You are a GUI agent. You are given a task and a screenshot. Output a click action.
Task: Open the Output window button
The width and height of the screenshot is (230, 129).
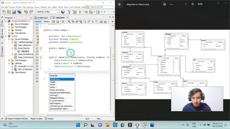(x=49, y=119)
